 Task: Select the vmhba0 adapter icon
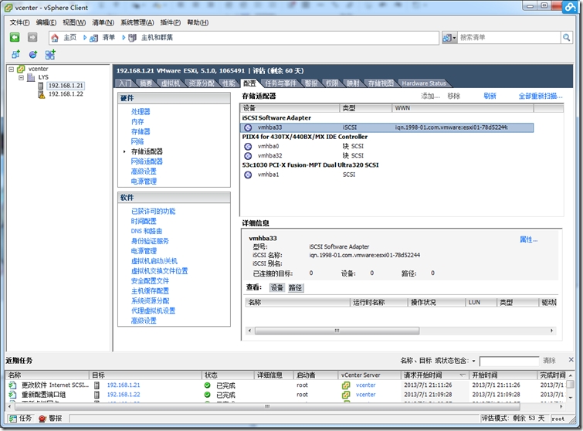click(x=248, y=147)
